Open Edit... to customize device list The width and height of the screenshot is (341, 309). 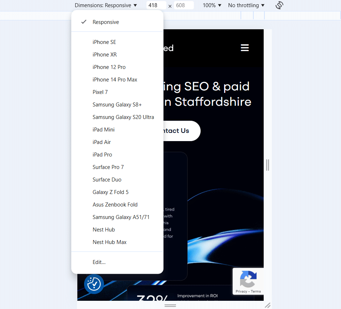pos(117,262)
